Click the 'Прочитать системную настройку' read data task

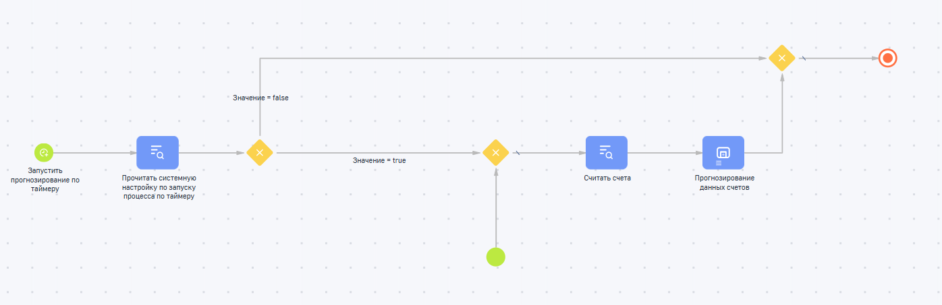click(157, 153)
